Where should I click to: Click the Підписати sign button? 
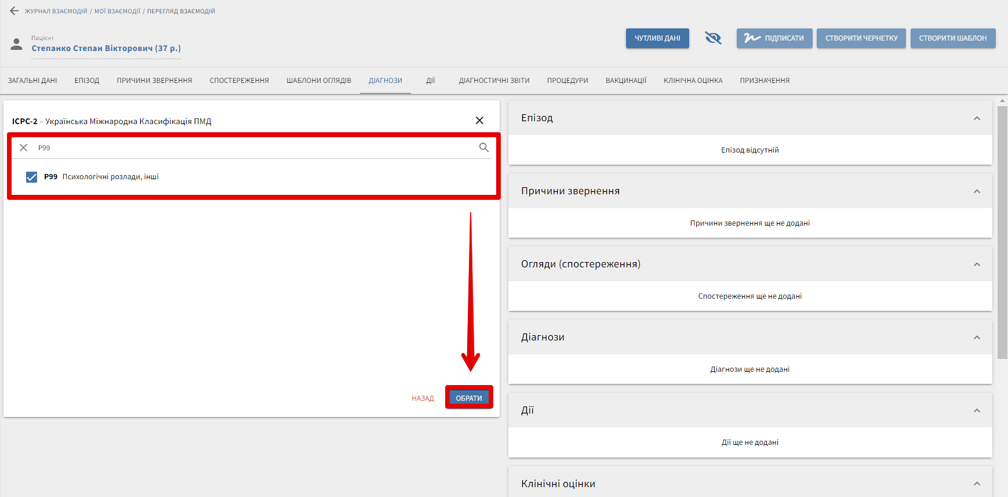click(x=774, y=38)
